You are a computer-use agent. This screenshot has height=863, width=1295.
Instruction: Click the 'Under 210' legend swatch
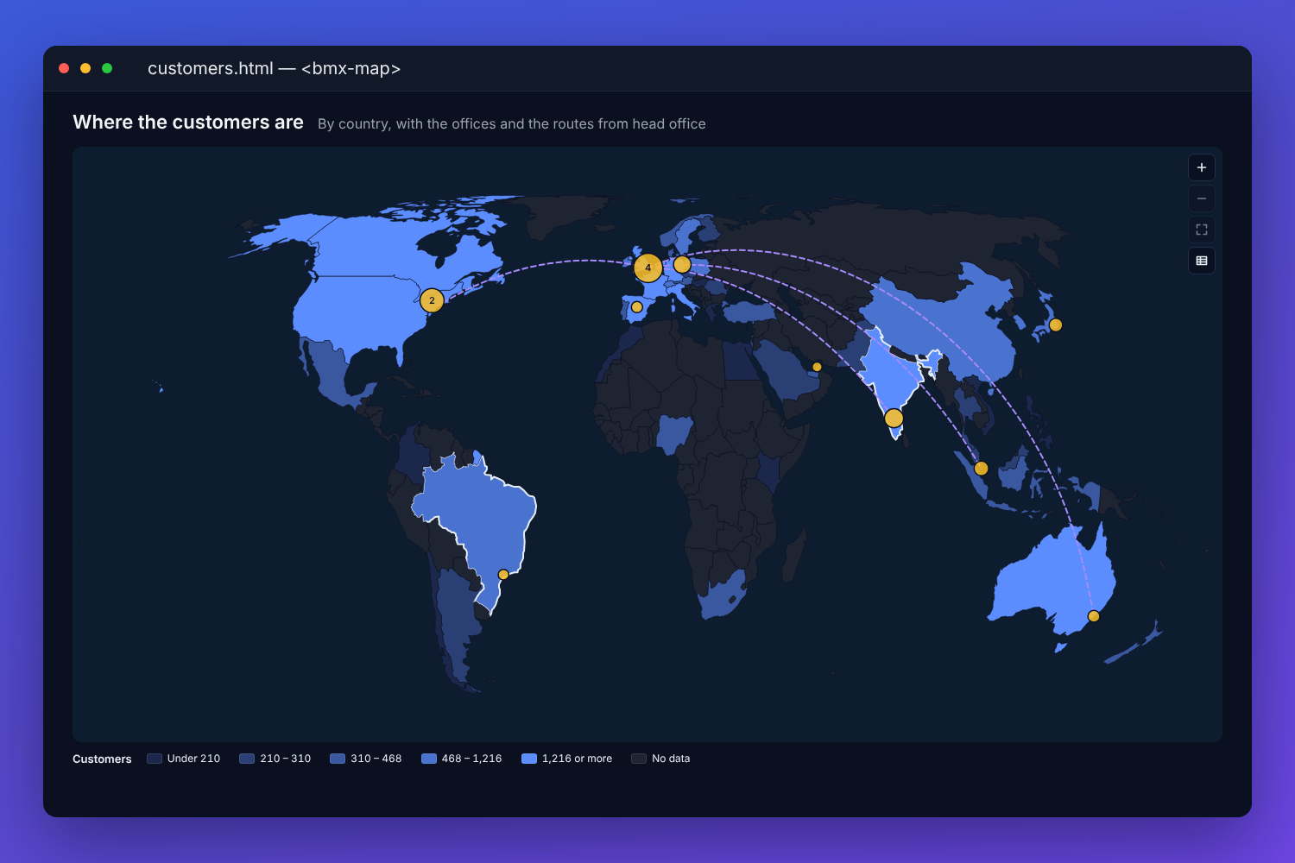[155, 759]
